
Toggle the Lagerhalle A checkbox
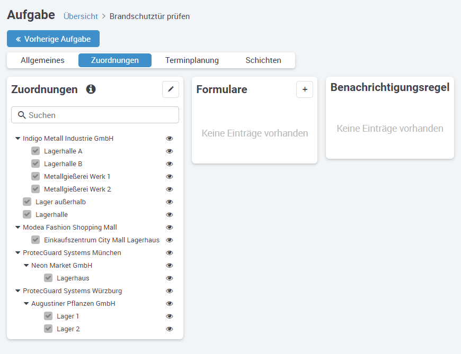pos(36,151)
